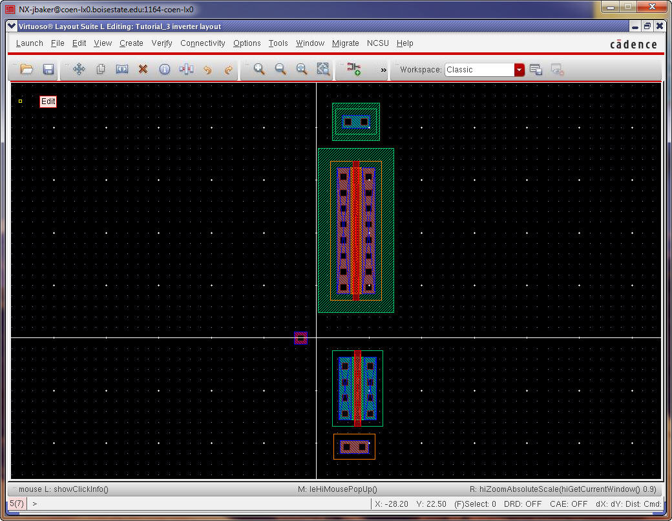Open the NCSU menu

pos(378,43)
